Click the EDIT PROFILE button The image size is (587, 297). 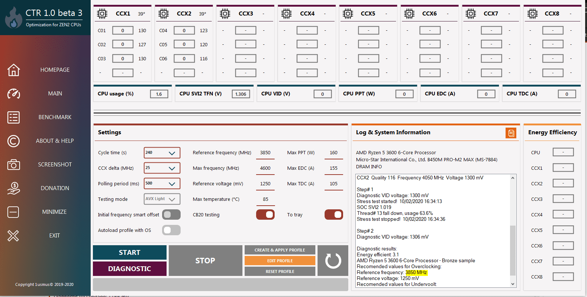point(280,261)
